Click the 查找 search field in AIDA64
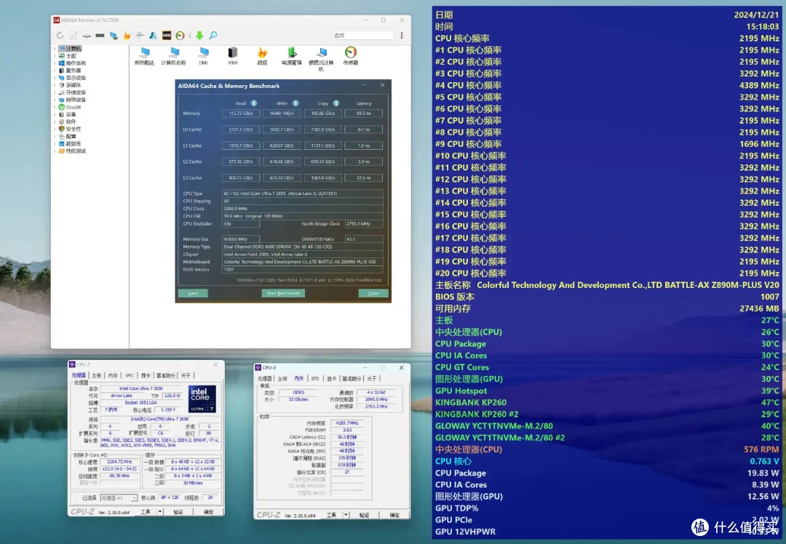The image size is (786, 544). click(363, 36)
